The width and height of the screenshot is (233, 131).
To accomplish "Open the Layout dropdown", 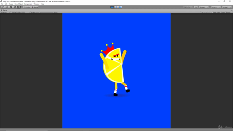I will pyautogui.click(x=227, y=7).
